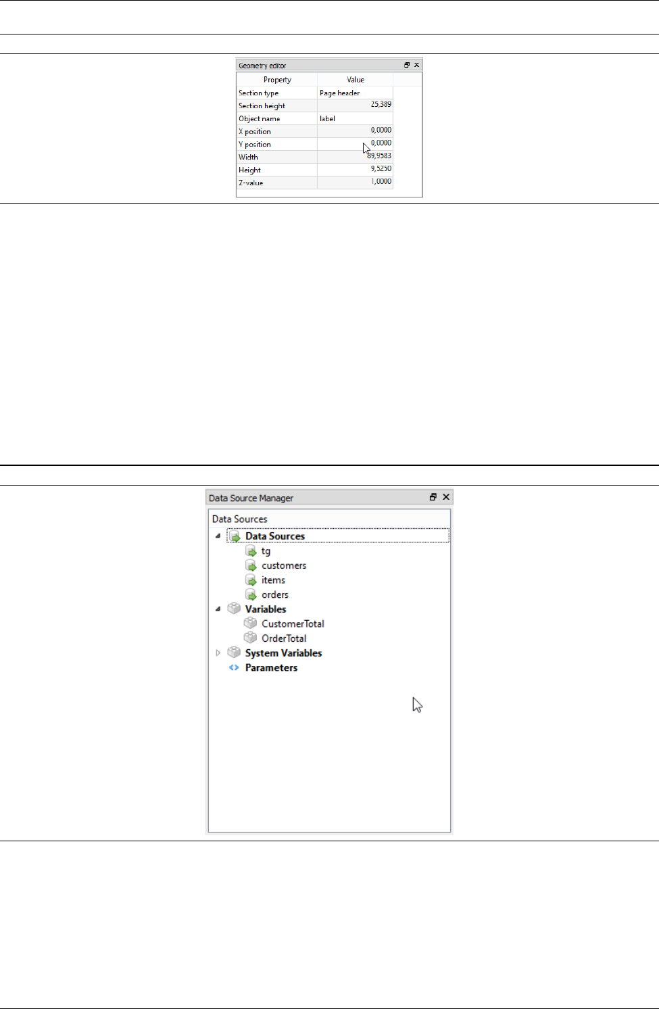Select the Variables tree item

click(266, 609)
